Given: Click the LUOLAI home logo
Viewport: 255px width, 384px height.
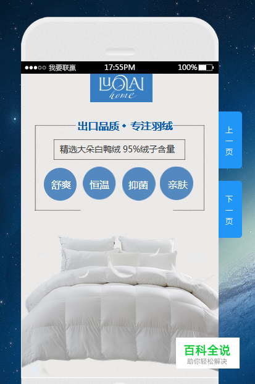Looking at the screenshot, I should pos(121,88).
